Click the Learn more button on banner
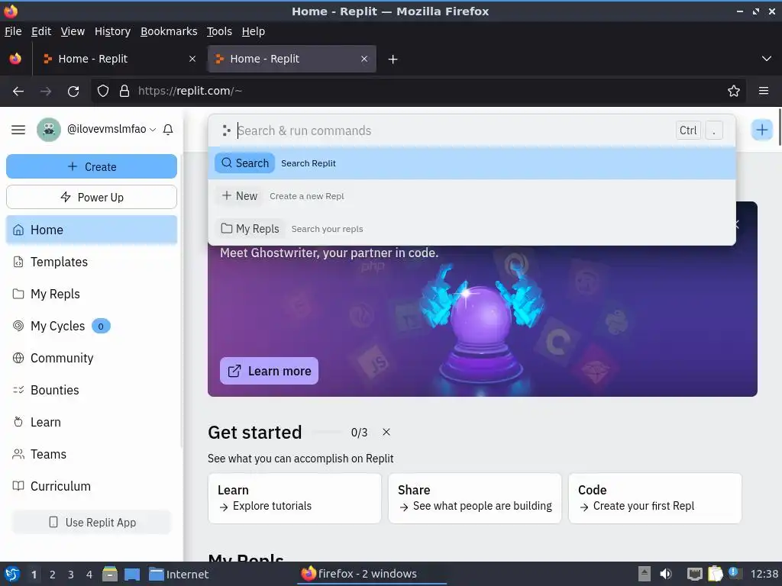This screenshot has height=586, width=782. coord(270,371)
